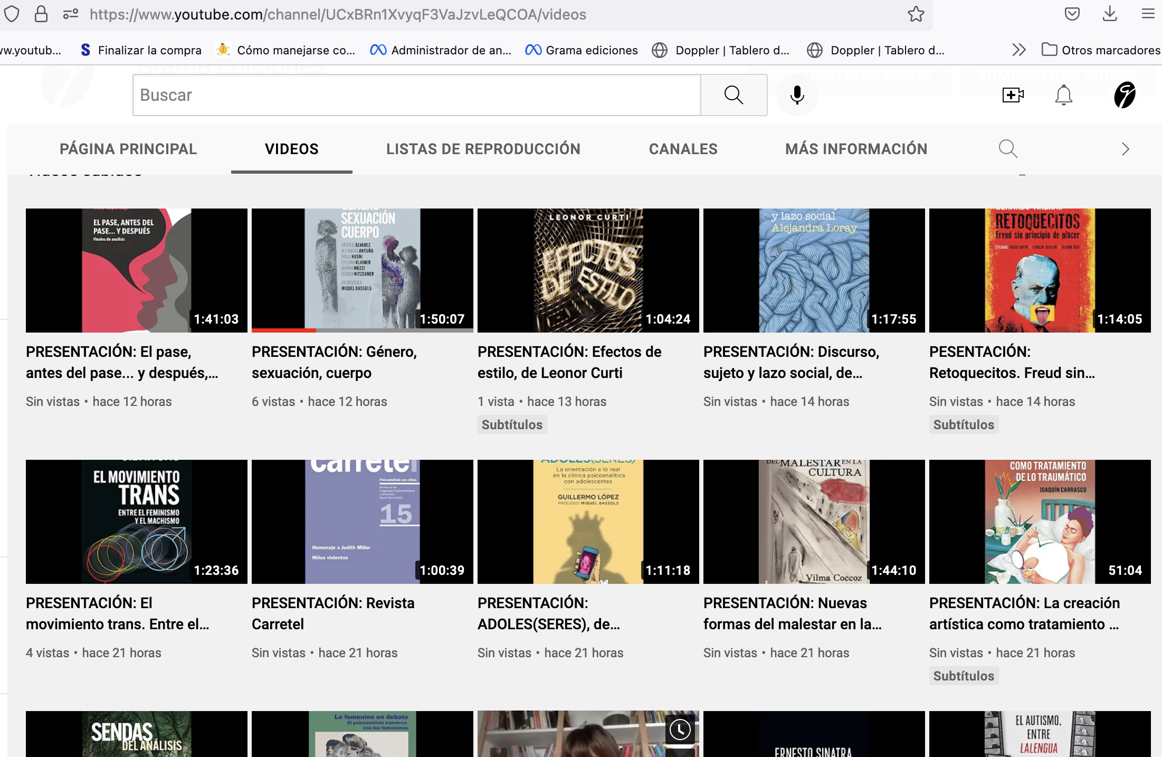Open Revista Carretel thumbnail

(363, 522)
